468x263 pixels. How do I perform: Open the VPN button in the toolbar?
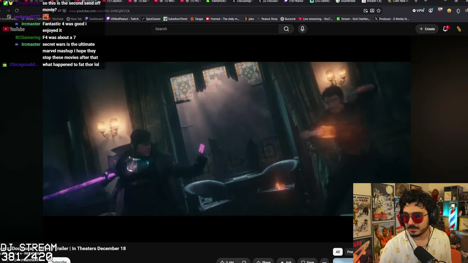(x=418, y=11)
